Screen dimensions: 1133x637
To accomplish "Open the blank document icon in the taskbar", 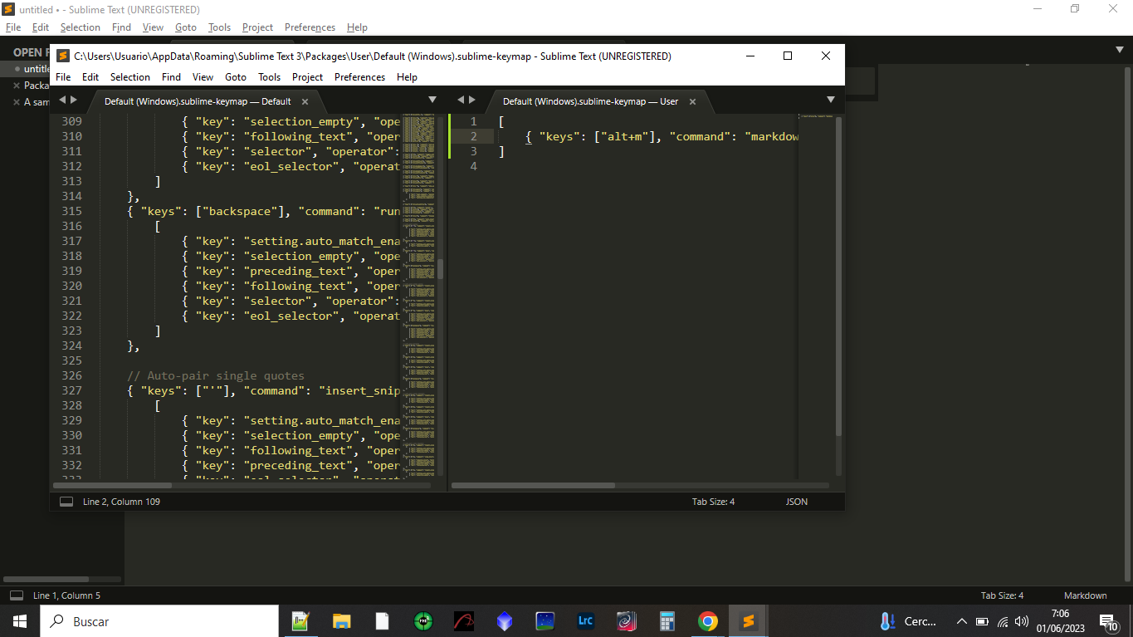I will click(382, 621).
